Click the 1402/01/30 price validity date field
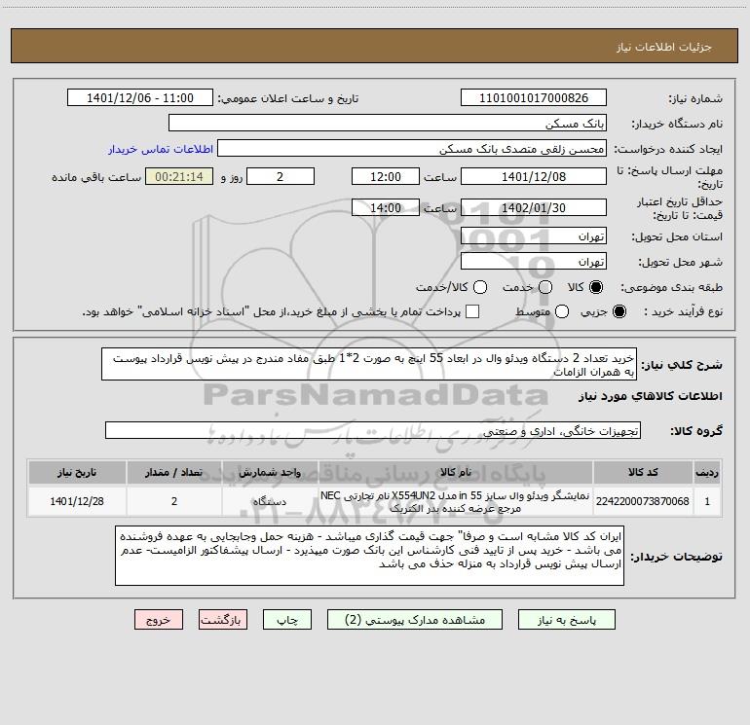The image size is (750, 725). pyautogui.click(x=533, y=207)
